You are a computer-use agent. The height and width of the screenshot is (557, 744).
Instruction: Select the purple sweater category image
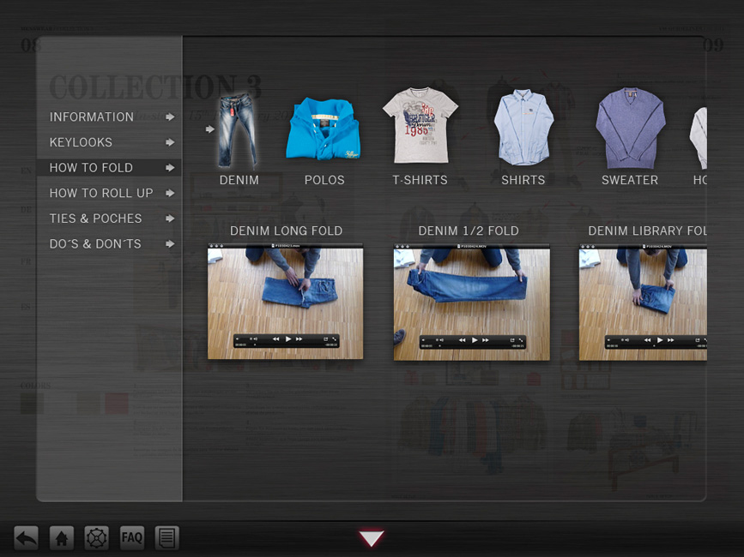pos(630,128)
